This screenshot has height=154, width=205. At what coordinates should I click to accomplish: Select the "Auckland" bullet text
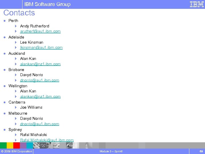pyautogui.click(x=17, y=53)
